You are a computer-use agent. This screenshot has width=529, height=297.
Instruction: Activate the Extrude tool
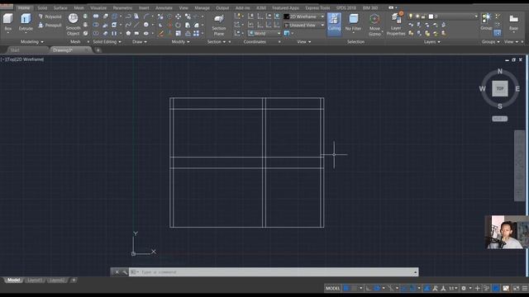[x=26, y=22]
